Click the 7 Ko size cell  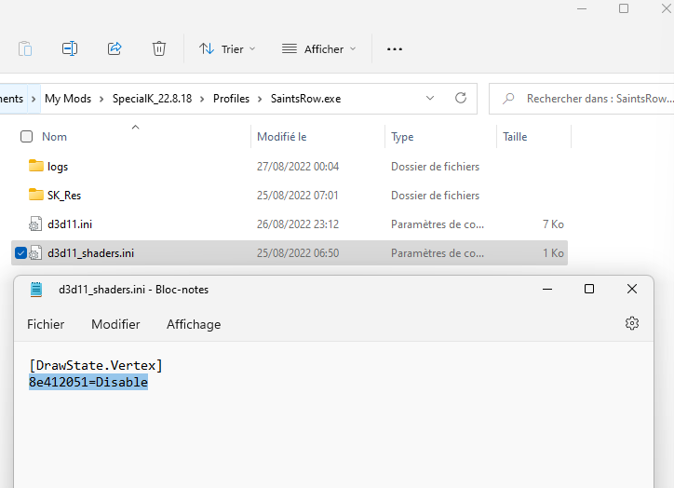[x=553, y=224]
